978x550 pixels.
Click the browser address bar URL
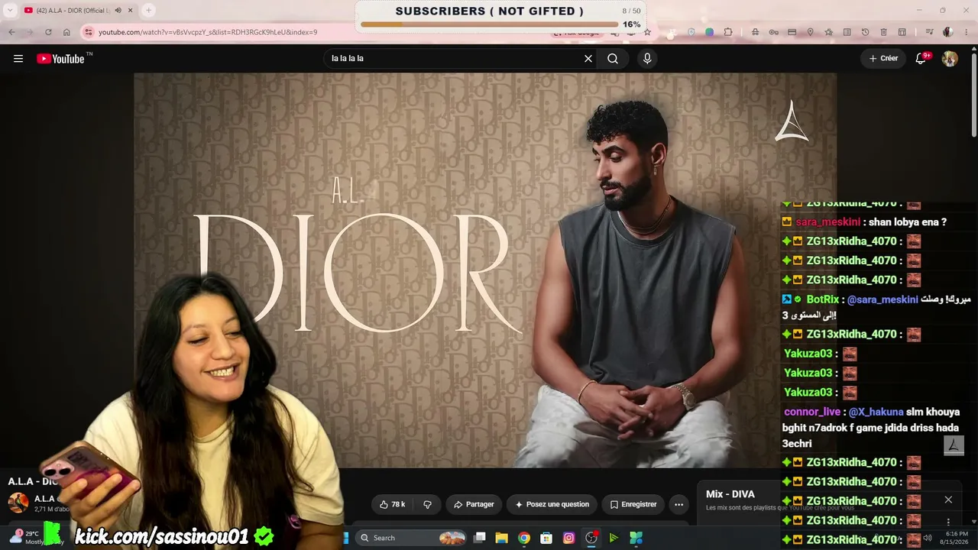point(208,32)
